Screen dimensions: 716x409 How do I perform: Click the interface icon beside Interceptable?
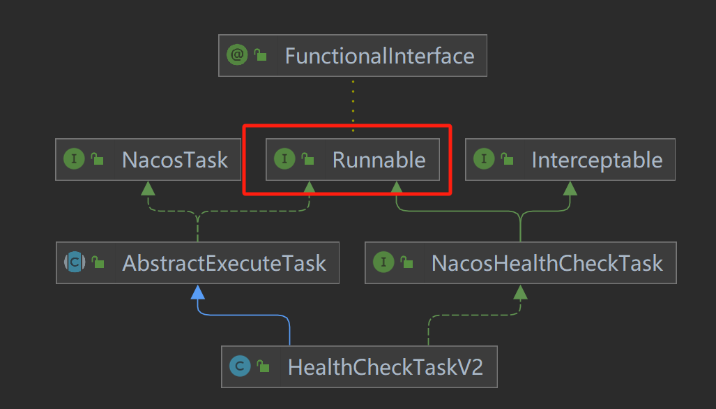point(484,159)
